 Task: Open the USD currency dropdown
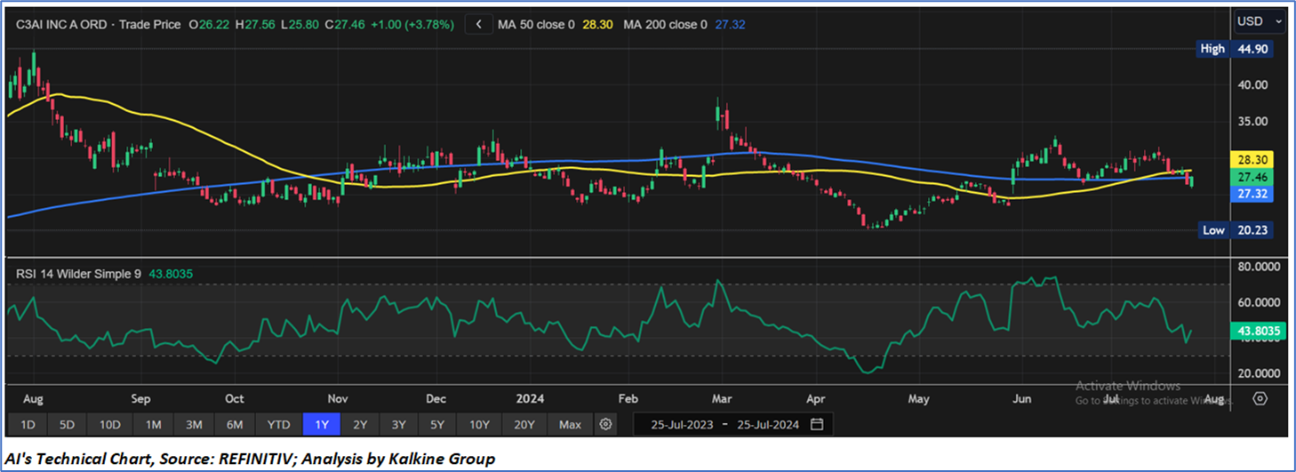pyautogui.click(x=1260, y=20)
